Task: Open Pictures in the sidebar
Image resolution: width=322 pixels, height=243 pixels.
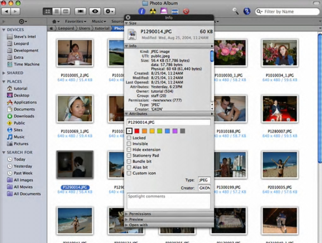Action: (18, 144)
